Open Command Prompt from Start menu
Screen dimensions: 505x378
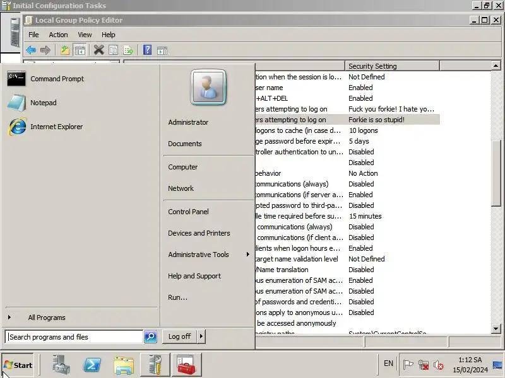tap(45, 79)
